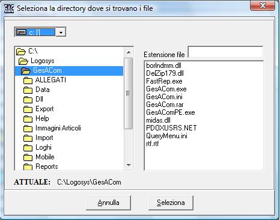Click the Seleziona button
This screenshot has width=280, height=220.
tap(171, 203)
